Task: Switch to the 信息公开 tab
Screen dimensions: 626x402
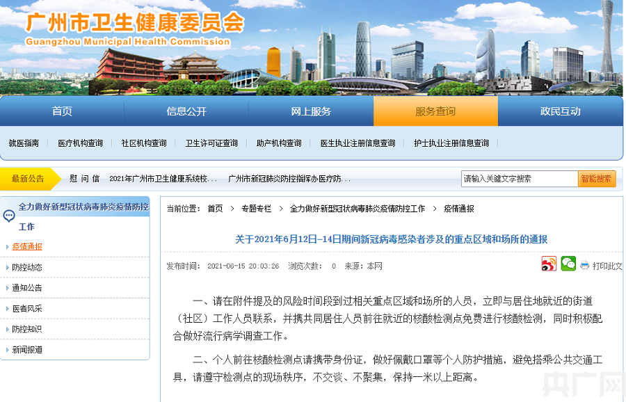Action: click(x=186, y=111)
